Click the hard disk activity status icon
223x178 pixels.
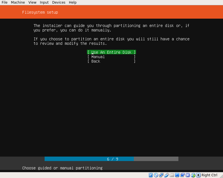coord(151,175)
